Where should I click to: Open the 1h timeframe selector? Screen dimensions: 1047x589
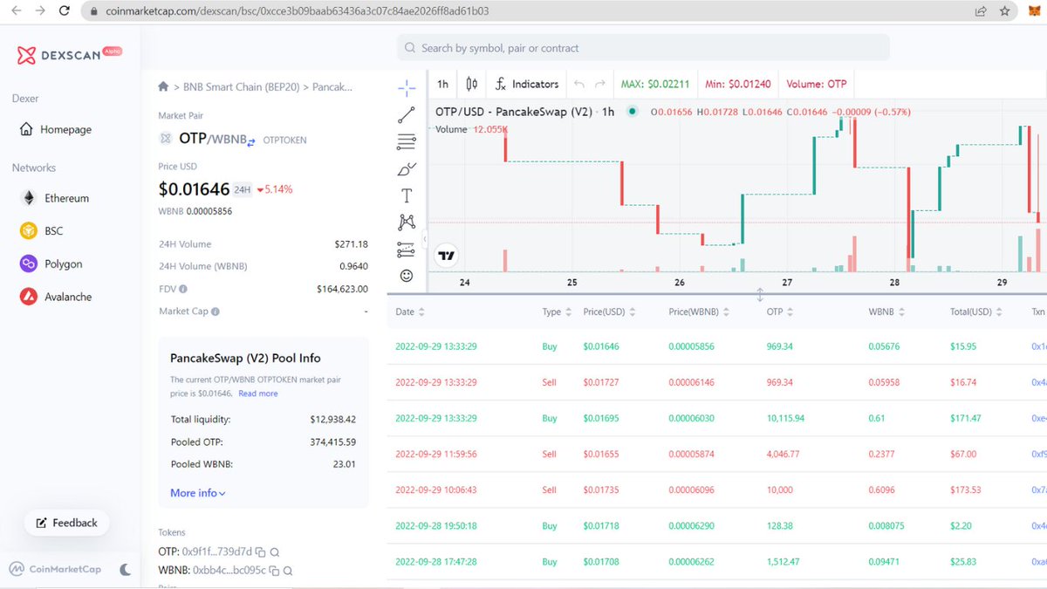(x=442, y=84)
